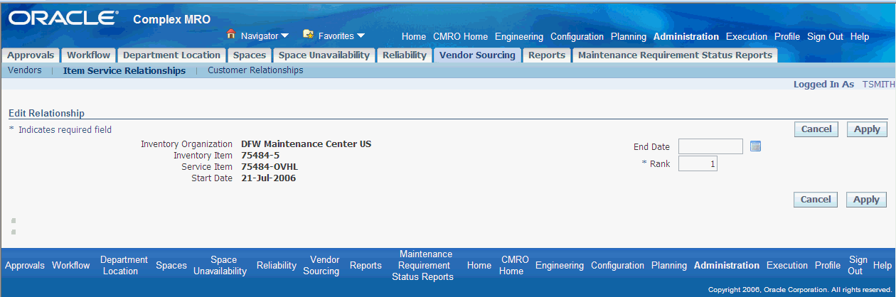Go to the Reliability tab
896x297 pixels.
click(x=405, y=55)
